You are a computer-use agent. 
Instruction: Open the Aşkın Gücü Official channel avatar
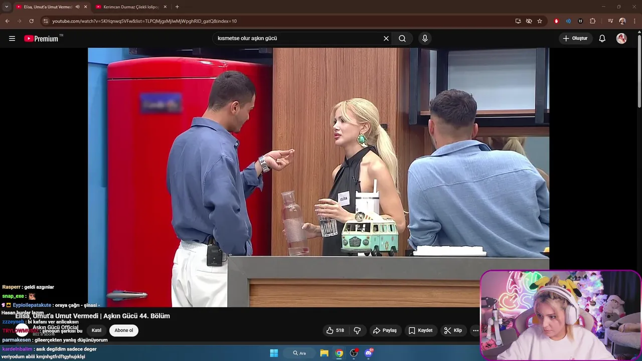(x=22, y=330)
